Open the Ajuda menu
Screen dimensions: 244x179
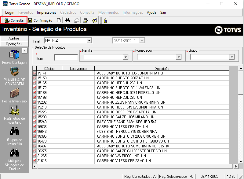pyautogui.click(x=151, y=12)
